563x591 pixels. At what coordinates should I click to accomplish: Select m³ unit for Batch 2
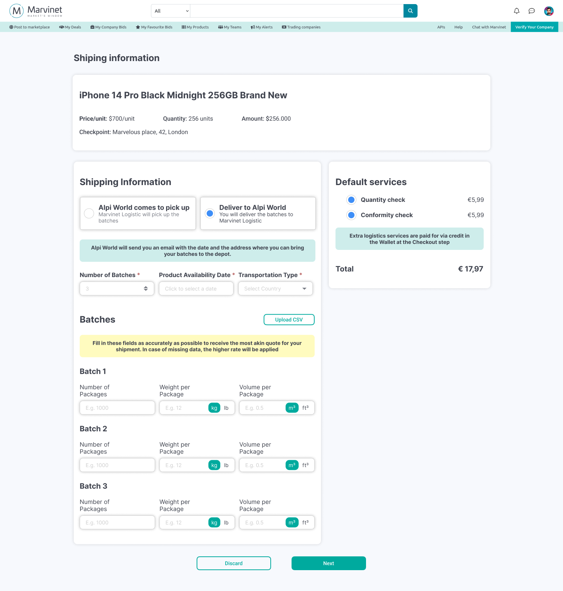click(292, 465)
